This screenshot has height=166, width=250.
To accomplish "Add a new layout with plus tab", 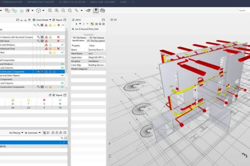I will (x=133, y=2).
